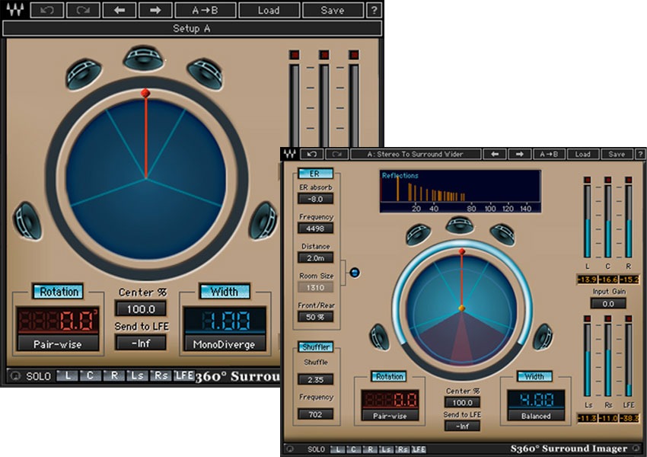Click the center speaker icon in large imager
This screenshot has width=647, height=457.
click(x=143, y=59)
